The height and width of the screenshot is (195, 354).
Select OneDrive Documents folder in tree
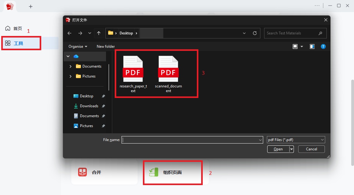click(89, 66)
